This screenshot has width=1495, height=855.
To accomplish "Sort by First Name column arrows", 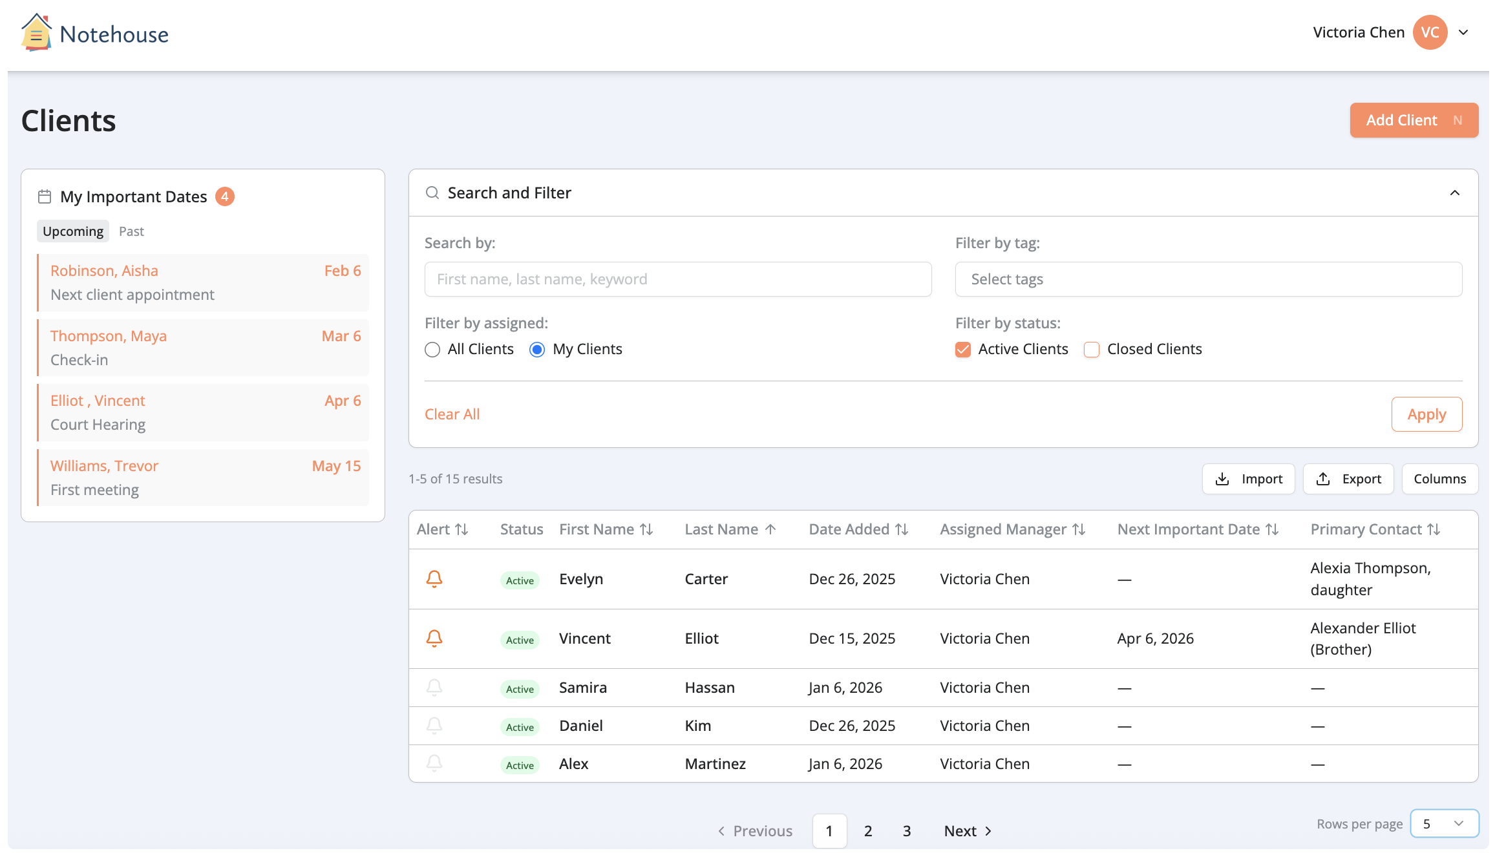I will (x=646, y=530).
